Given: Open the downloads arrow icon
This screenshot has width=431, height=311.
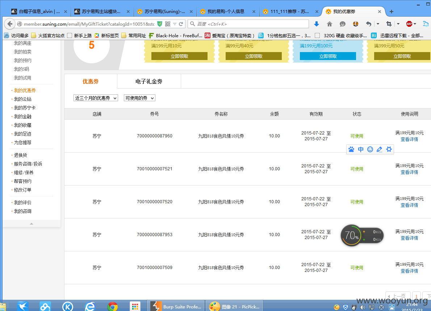Looking at the screenshot, I should click(317, 24).
